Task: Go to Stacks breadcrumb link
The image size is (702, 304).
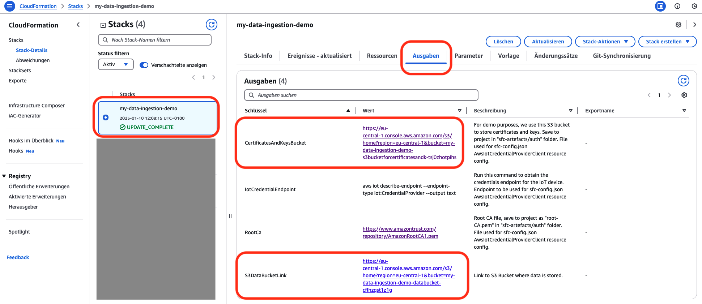Action: point(76,6)
